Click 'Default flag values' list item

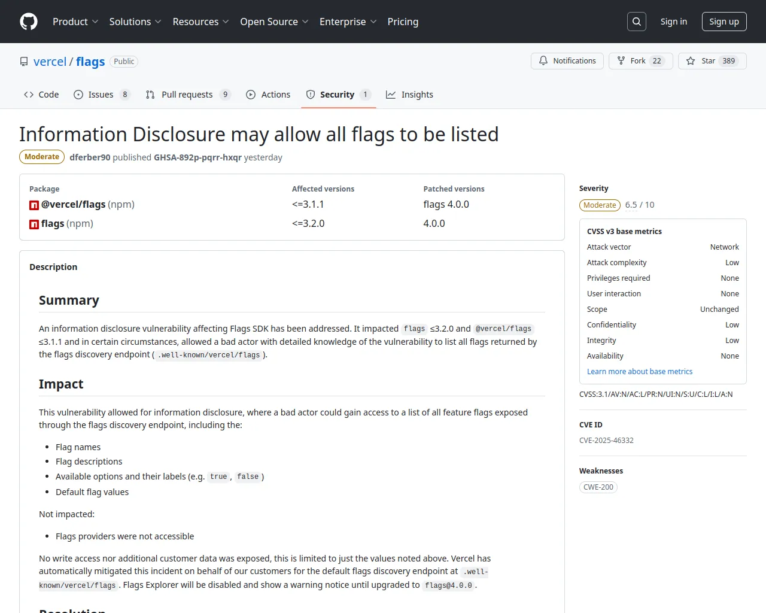point(92,492)
